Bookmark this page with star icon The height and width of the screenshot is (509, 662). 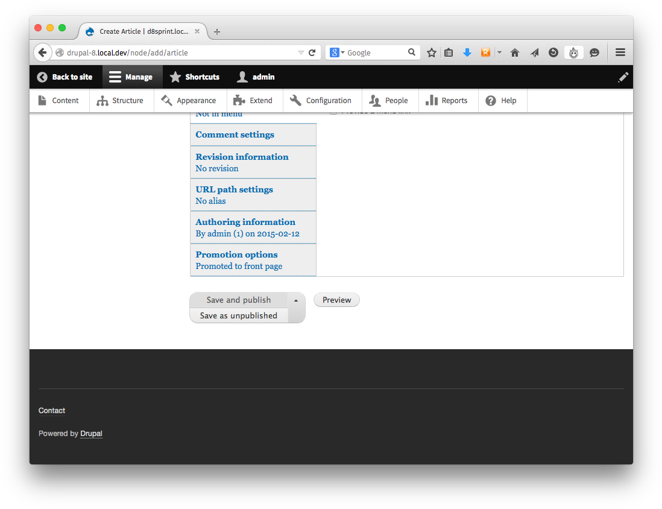coord(431,53)
